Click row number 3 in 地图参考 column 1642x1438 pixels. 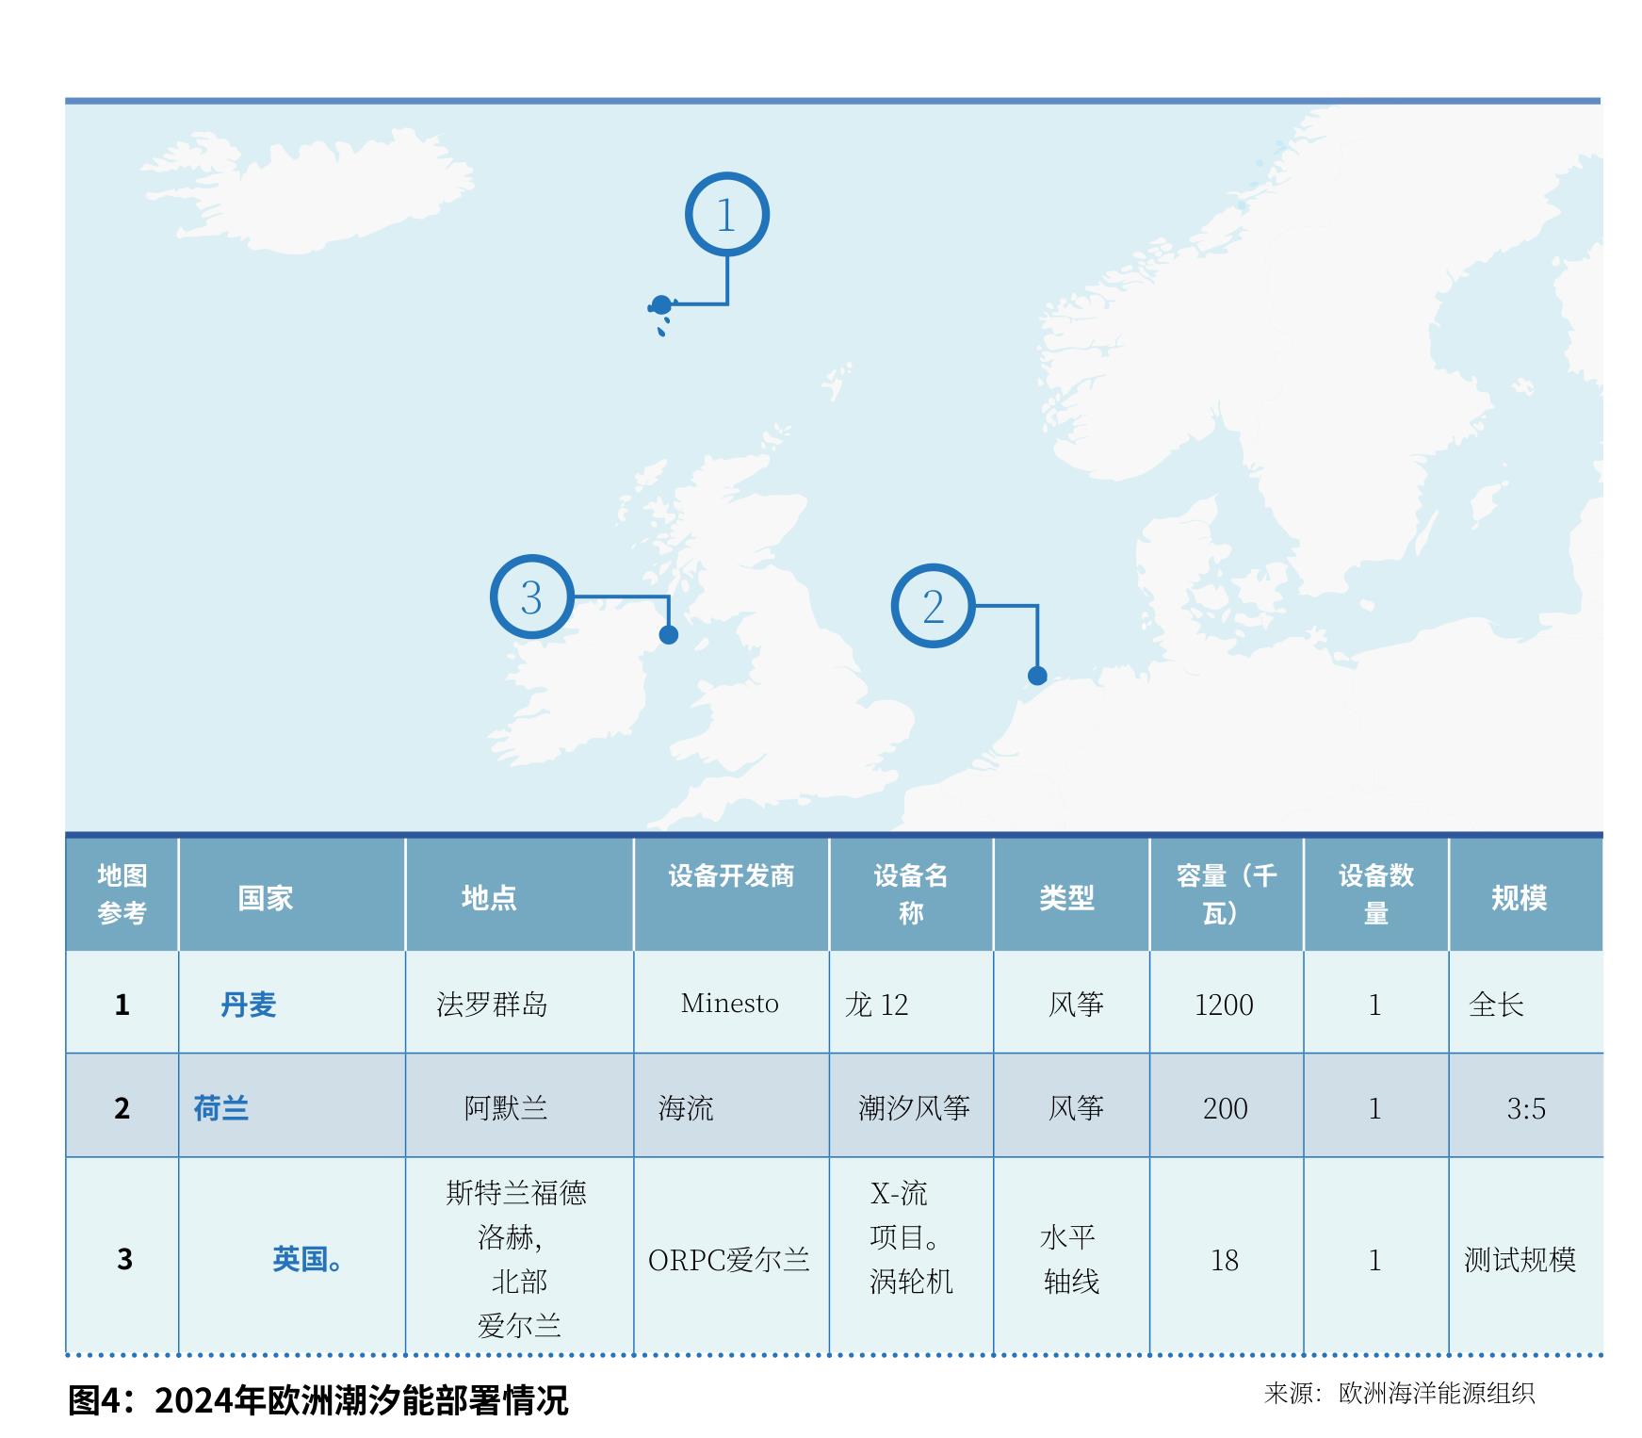[124, 1259]
